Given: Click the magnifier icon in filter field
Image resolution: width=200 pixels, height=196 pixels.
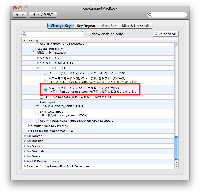Looking at the screenshot, I should tap(25, 34).
